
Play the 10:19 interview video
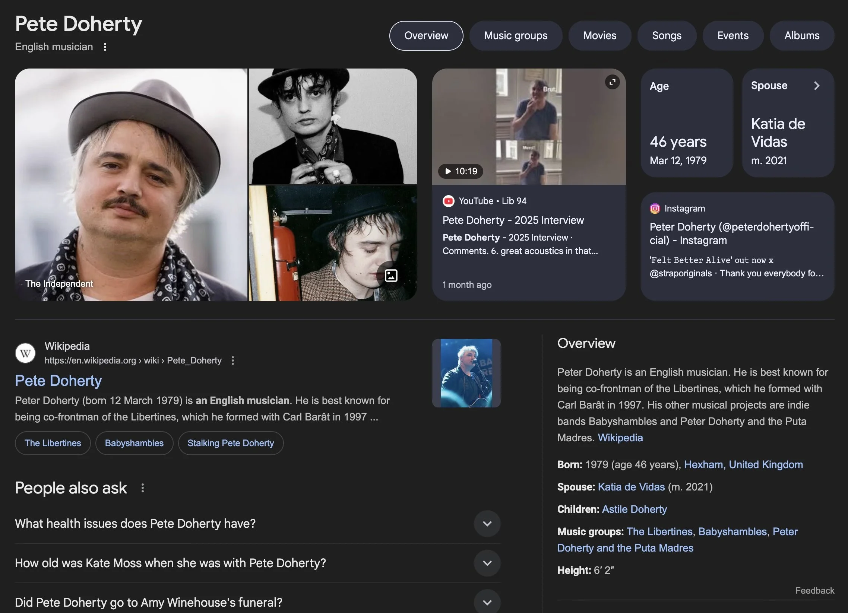[461, 171]
